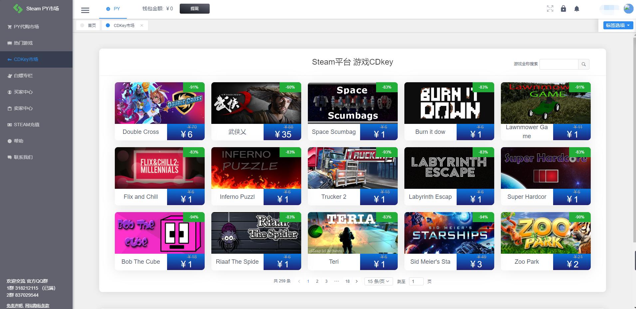636x309 pixels.
Task: Click the 卖家中心 clipboard icon
Action: click(x=9, y=108)
